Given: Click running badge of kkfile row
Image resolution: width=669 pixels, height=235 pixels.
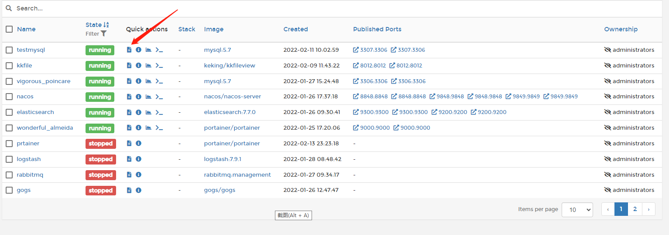Looking at the screenshot, I should (100, 66).
